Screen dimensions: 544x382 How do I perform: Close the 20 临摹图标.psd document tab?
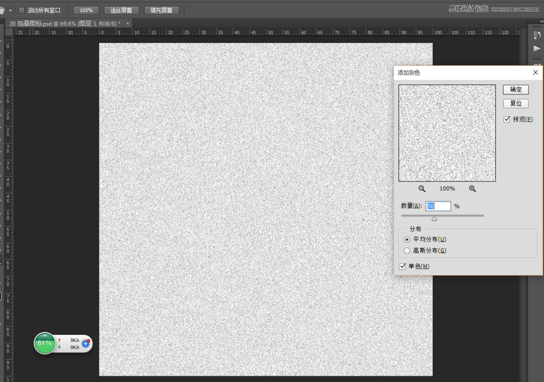(128, 23)
